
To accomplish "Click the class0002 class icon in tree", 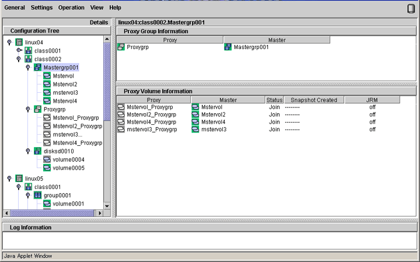I will [x=29, y=59].
